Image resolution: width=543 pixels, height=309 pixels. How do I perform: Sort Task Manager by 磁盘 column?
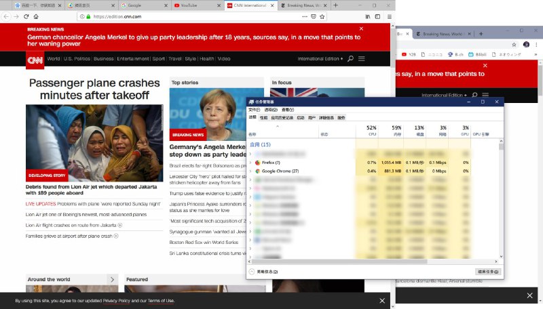pos(415,131)
